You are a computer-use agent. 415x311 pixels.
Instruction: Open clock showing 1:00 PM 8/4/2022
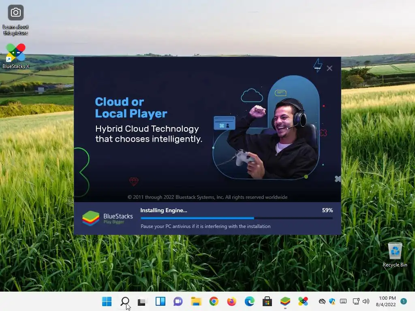pyautogui.click(x=386, y=301)
